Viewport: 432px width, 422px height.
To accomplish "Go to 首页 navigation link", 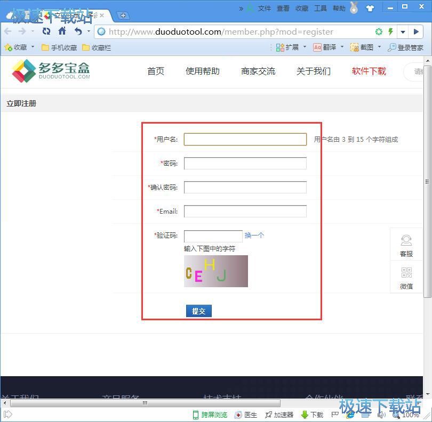I will (156, 71).
